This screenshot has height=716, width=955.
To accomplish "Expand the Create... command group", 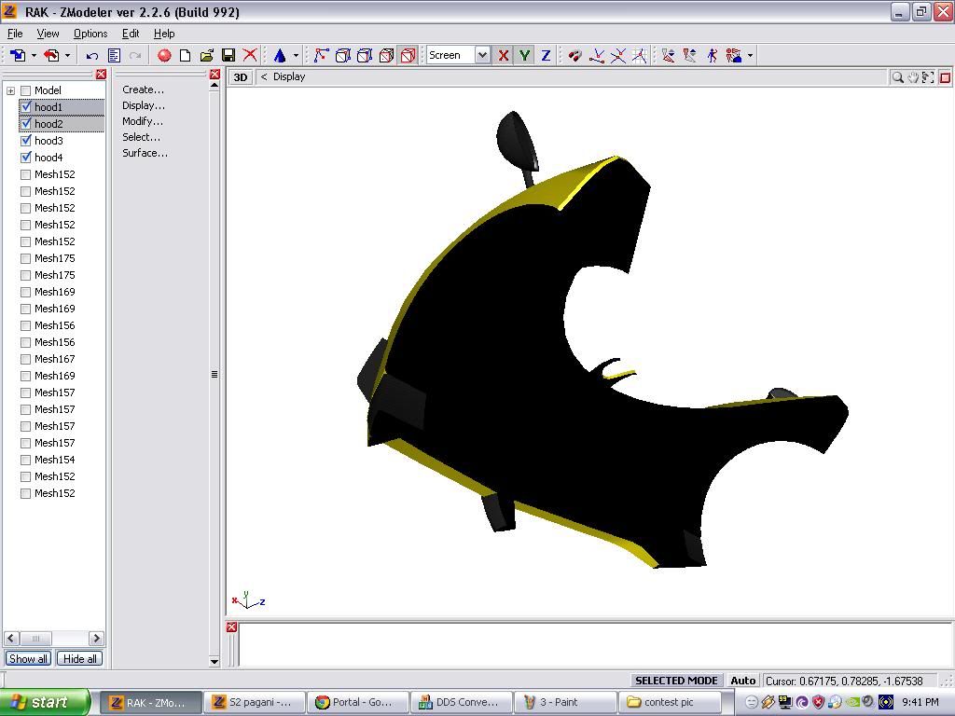I will coord(143,89).
